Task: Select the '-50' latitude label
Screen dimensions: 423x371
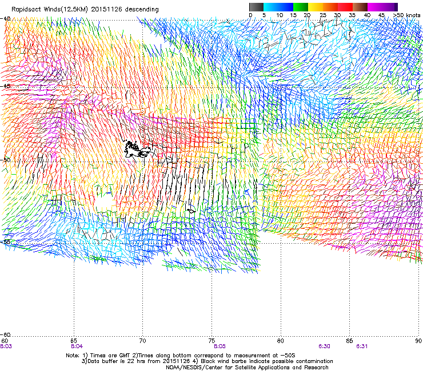Action: tap(5, 160)
